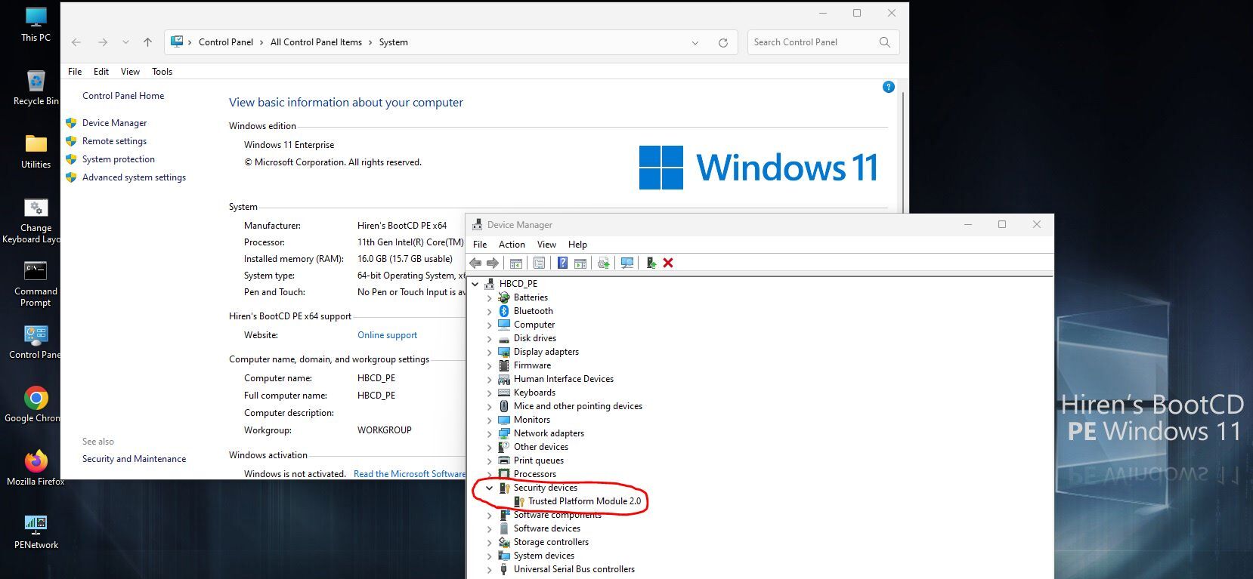Click the red X Uninstall device icon
Viewport: 1253px width, 579px height.
click(x=668, y=263)
